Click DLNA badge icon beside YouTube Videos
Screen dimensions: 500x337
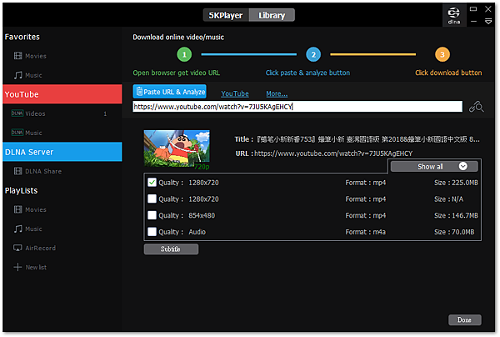pyautogui.click(x=17, y=113)
